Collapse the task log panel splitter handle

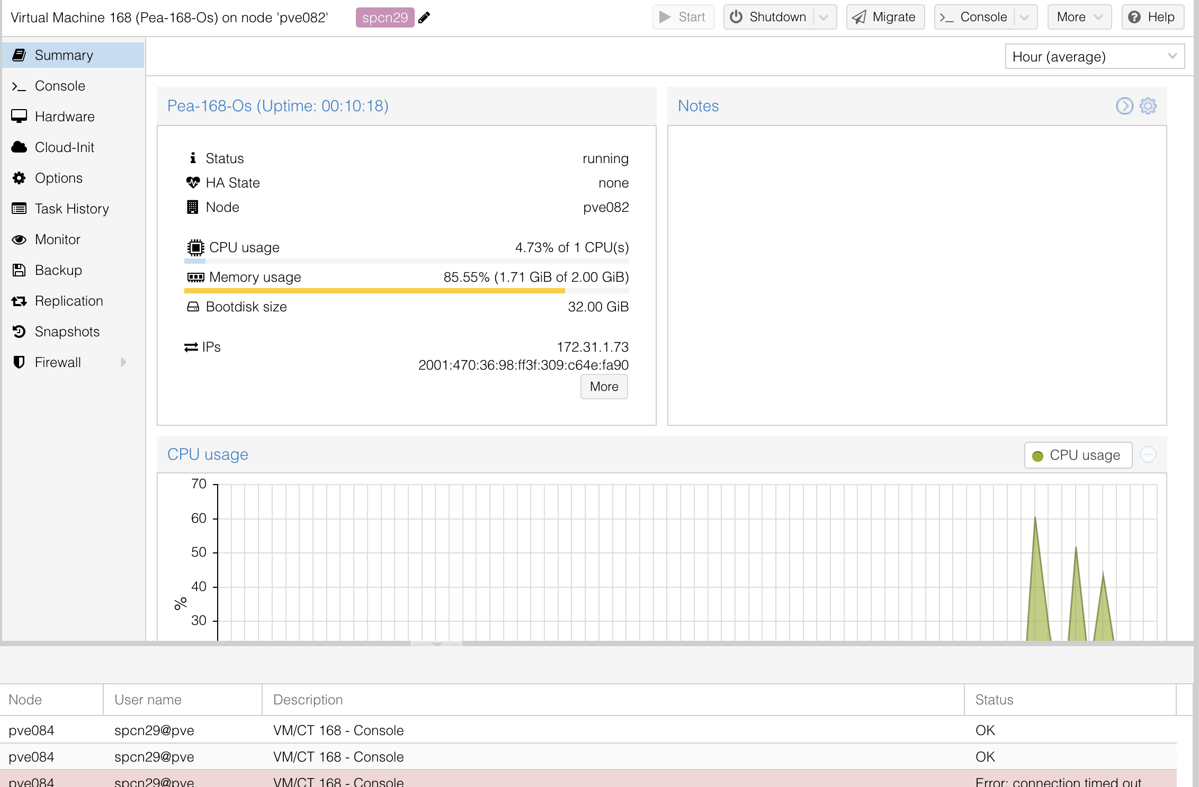(x=436, y=644)
